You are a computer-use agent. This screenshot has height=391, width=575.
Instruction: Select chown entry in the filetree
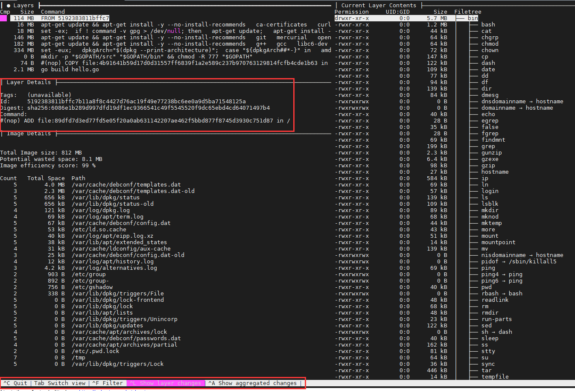[x=490, y=50]
